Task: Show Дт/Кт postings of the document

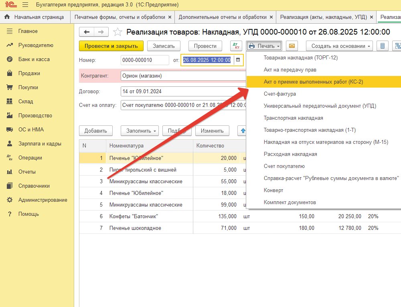Action: pos(236,46)
